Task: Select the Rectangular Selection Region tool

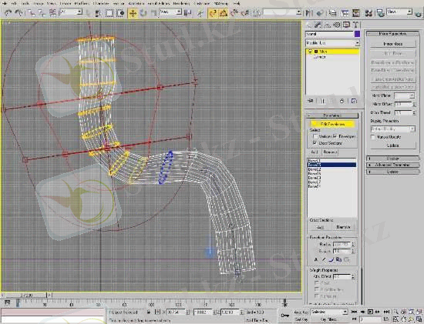Action: pyautogui.click(x=109, y=13)
